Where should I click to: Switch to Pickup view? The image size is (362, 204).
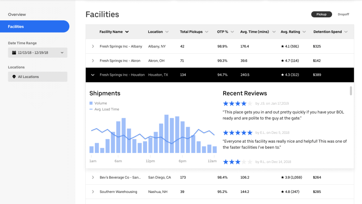[x=321, y=14]
